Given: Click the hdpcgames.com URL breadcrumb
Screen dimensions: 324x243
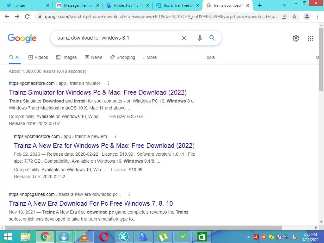Looking at the screenshot, I should 65,194.
